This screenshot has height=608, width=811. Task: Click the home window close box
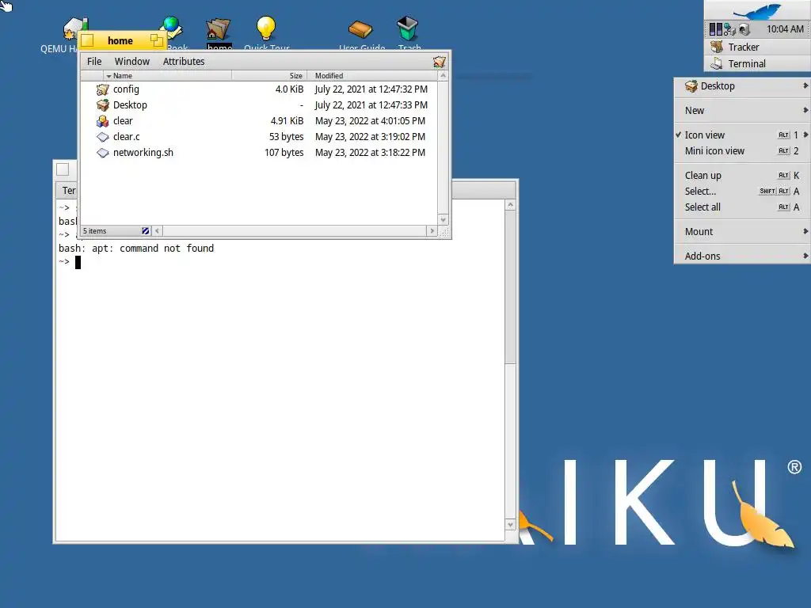click(87, 40)
